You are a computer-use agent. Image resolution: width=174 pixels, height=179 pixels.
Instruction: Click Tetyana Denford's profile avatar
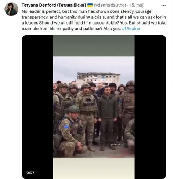coord(11,9)
